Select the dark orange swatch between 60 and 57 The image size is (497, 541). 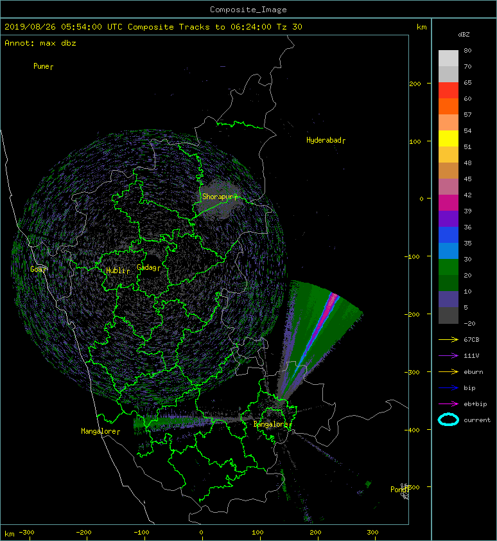click(x=448, y=106)
